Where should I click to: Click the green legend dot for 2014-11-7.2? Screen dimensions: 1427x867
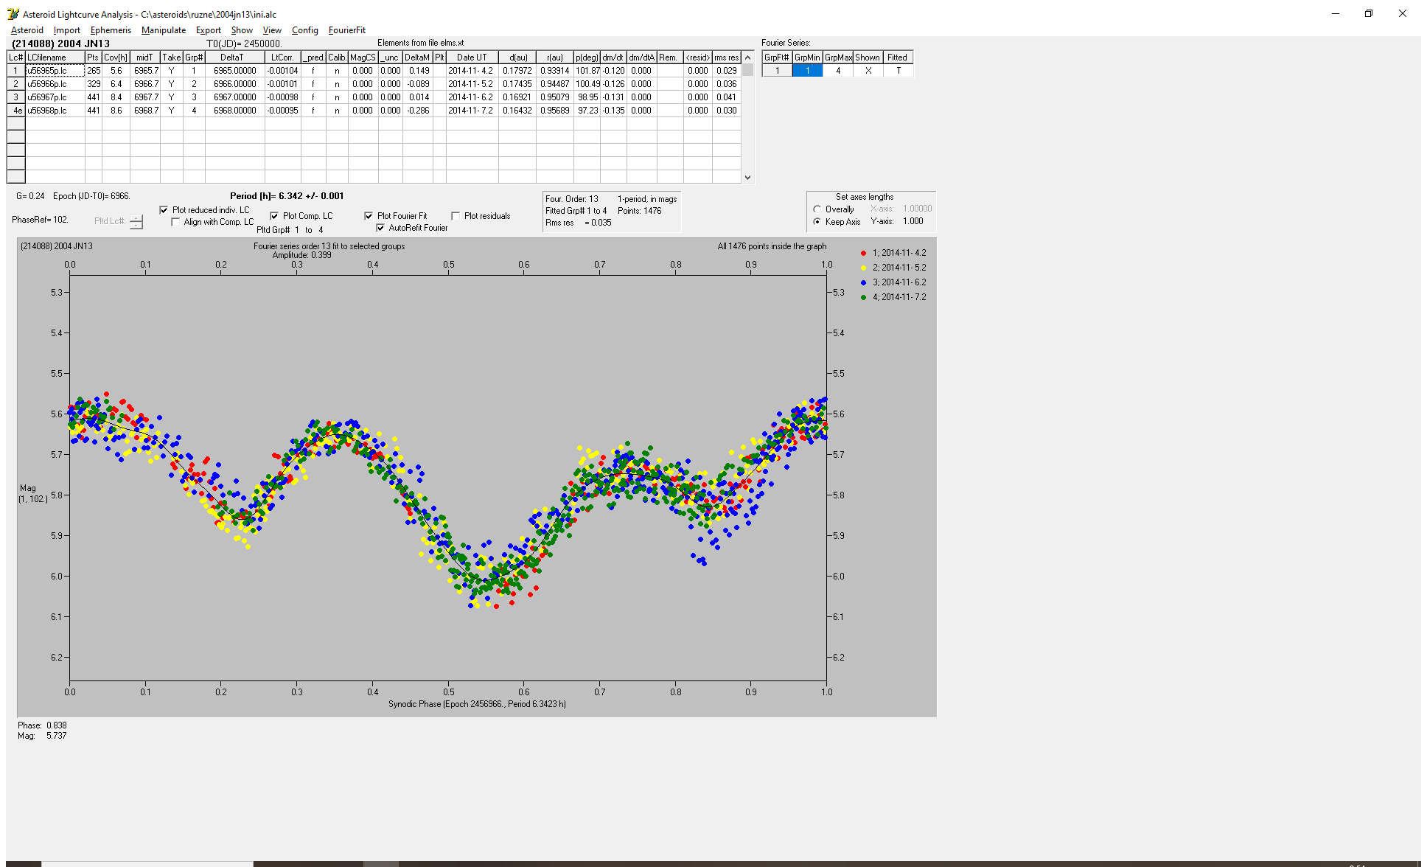click(863, 297)
